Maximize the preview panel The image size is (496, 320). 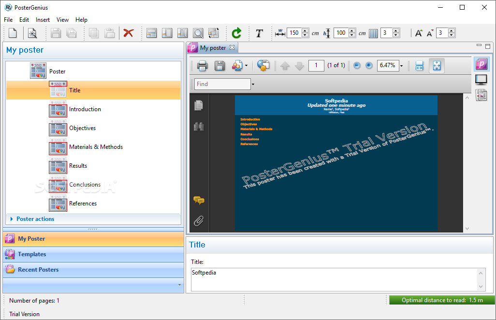click(x=488, y=46)
